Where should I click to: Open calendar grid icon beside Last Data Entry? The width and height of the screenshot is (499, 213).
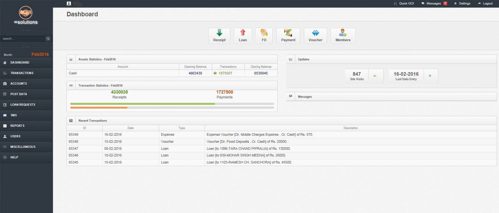tap(430, 76)
